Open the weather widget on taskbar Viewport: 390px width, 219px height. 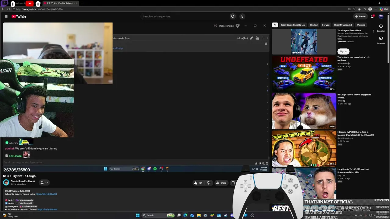tap(10, 215)
